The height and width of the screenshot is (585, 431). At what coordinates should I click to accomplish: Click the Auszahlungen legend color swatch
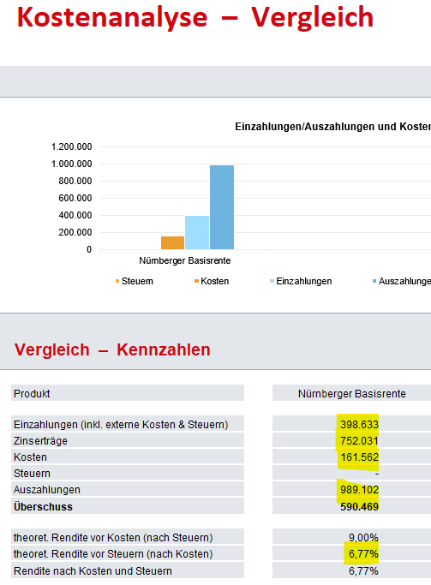374,281
